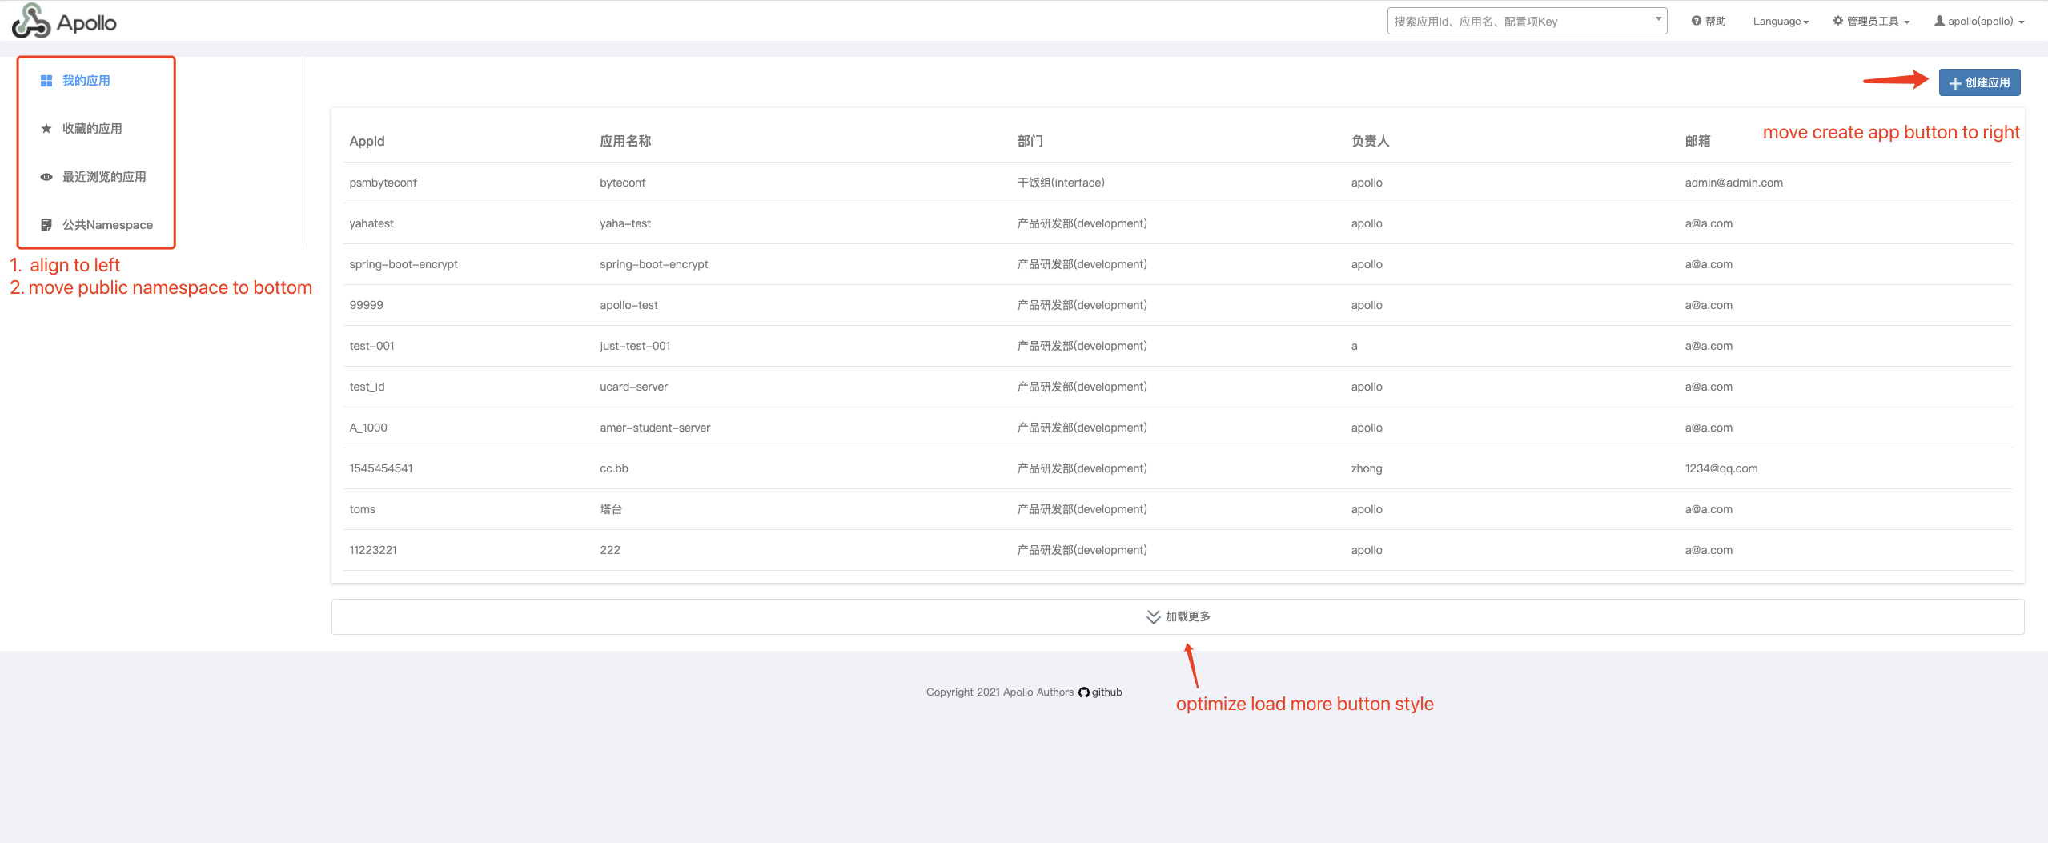Click the eye icon beside 最近浏览的应用
Image resolution: width=2048 pixels, height=843 pixels.
[46, 177]
